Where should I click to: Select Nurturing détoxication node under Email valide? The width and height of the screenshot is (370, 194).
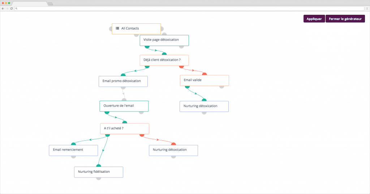[x=204, y=106]
